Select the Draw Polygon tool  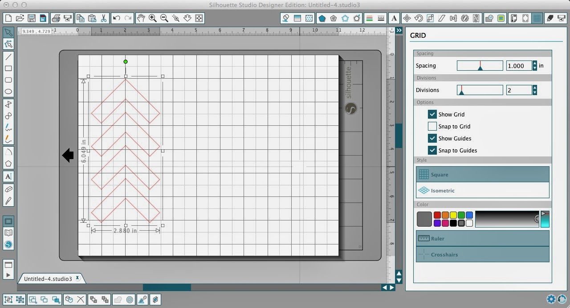pyautogui.click(x=8, y=164)
